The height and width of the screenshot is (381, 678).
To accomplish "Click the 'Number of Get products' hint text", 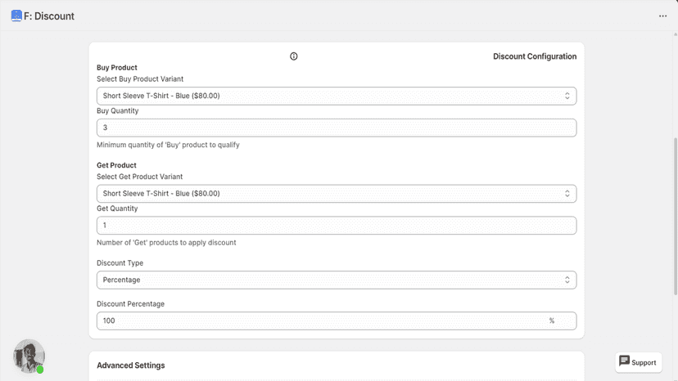I will point(166,242).
